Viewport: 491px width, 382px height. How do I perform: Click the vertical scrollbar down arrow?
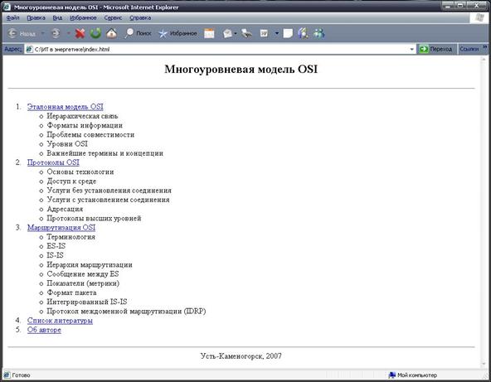[484, 364]
